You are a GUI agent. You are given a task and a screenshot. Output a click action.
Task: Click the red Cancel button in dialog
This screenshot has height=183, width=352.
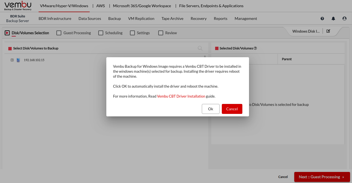click(232, 109)
